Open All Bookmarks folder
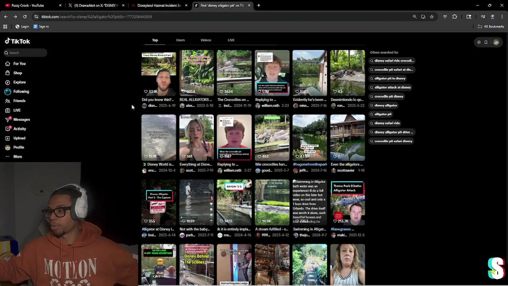Screen dimensions: 508x286 tap(491, 27)
